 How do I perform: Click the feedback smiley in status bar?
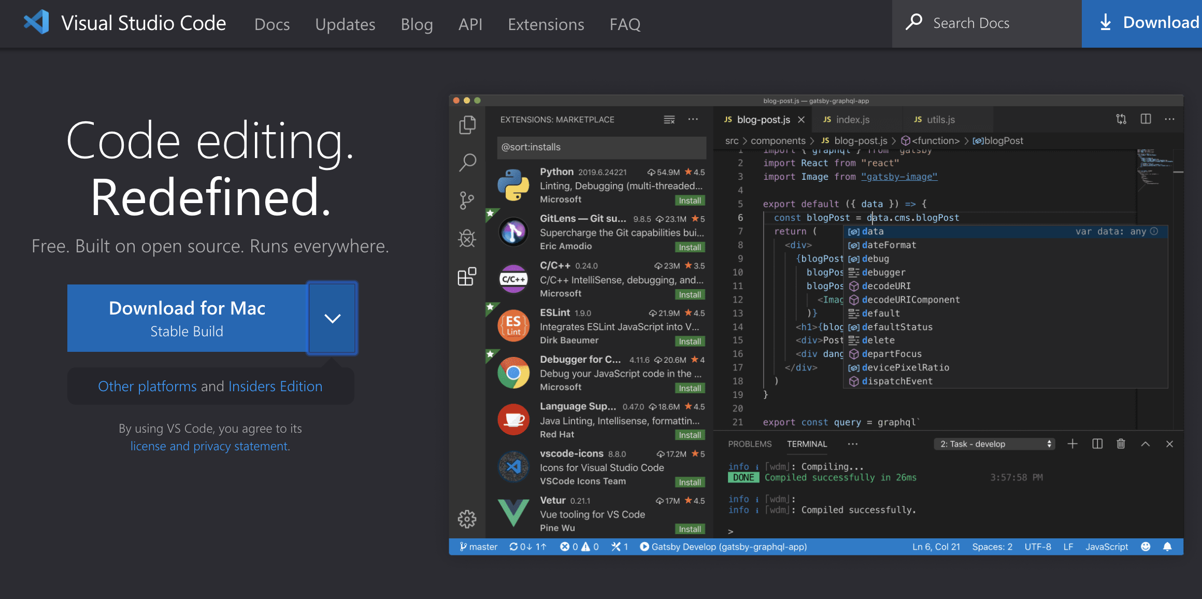pos(1146,547)
